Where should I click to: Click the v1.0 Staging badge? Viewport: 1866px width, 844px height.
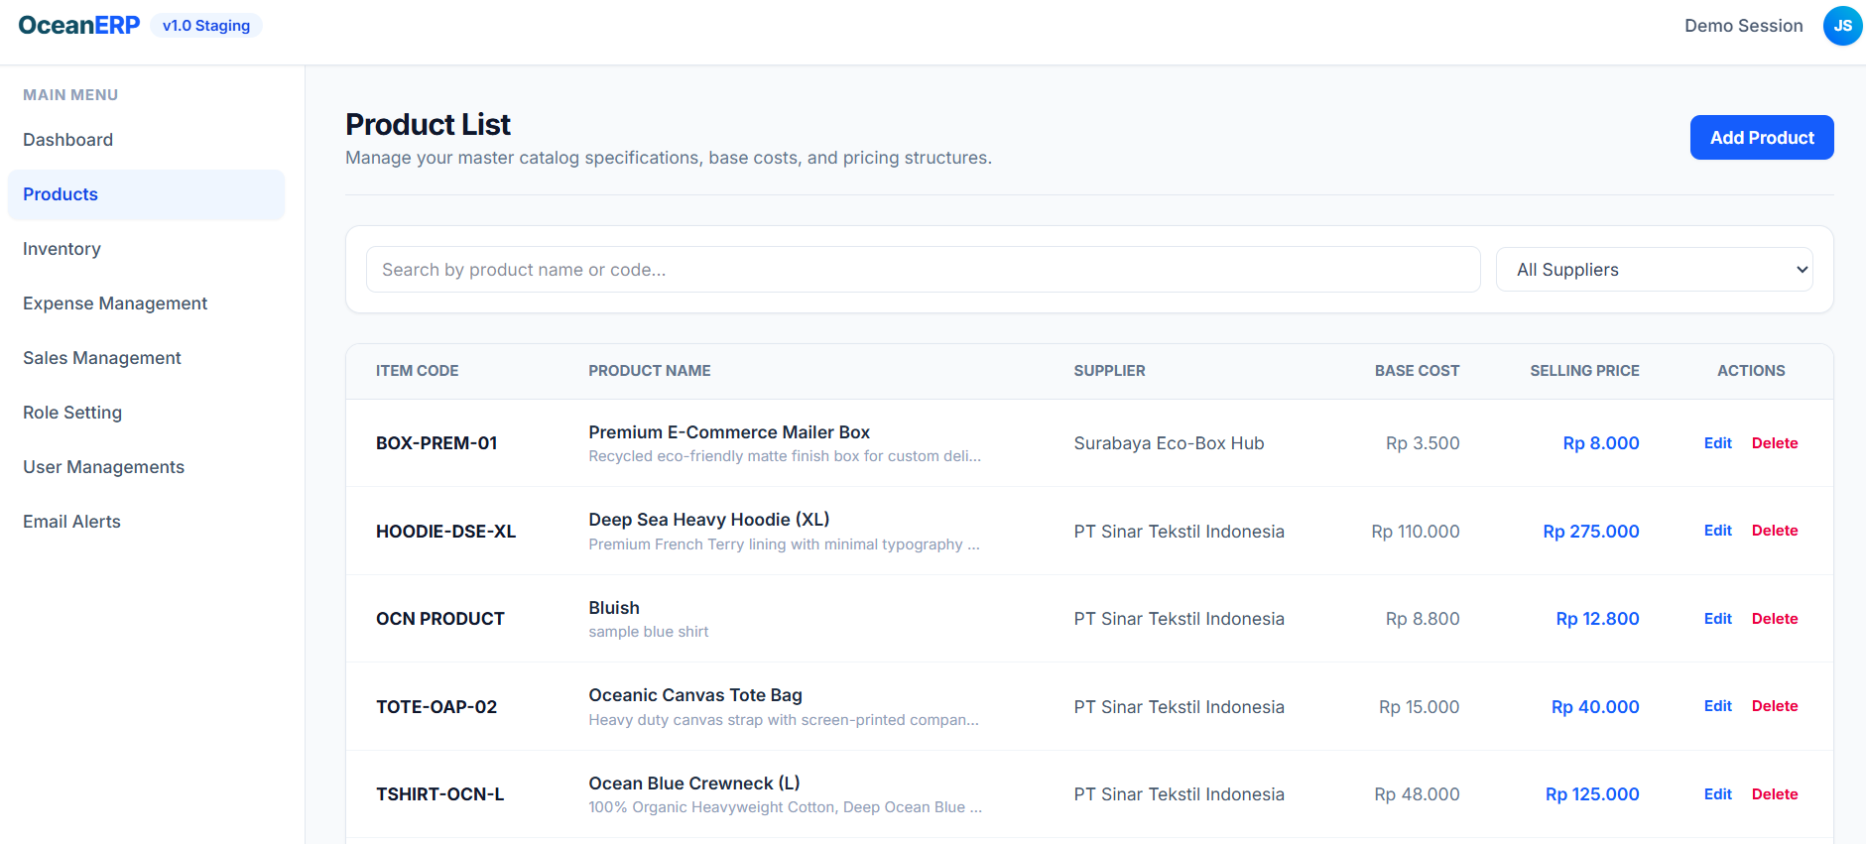pyautogui.click(x=206, y=26)
